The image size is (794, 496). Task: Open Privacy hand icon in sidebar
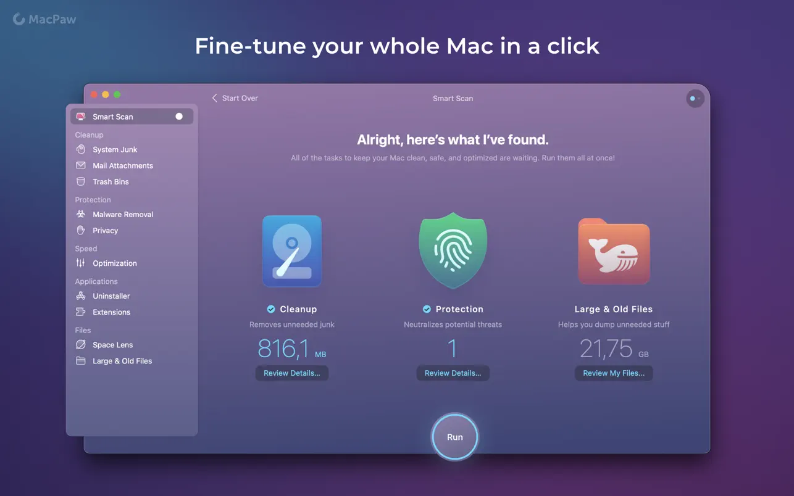[x=80, y=230]
